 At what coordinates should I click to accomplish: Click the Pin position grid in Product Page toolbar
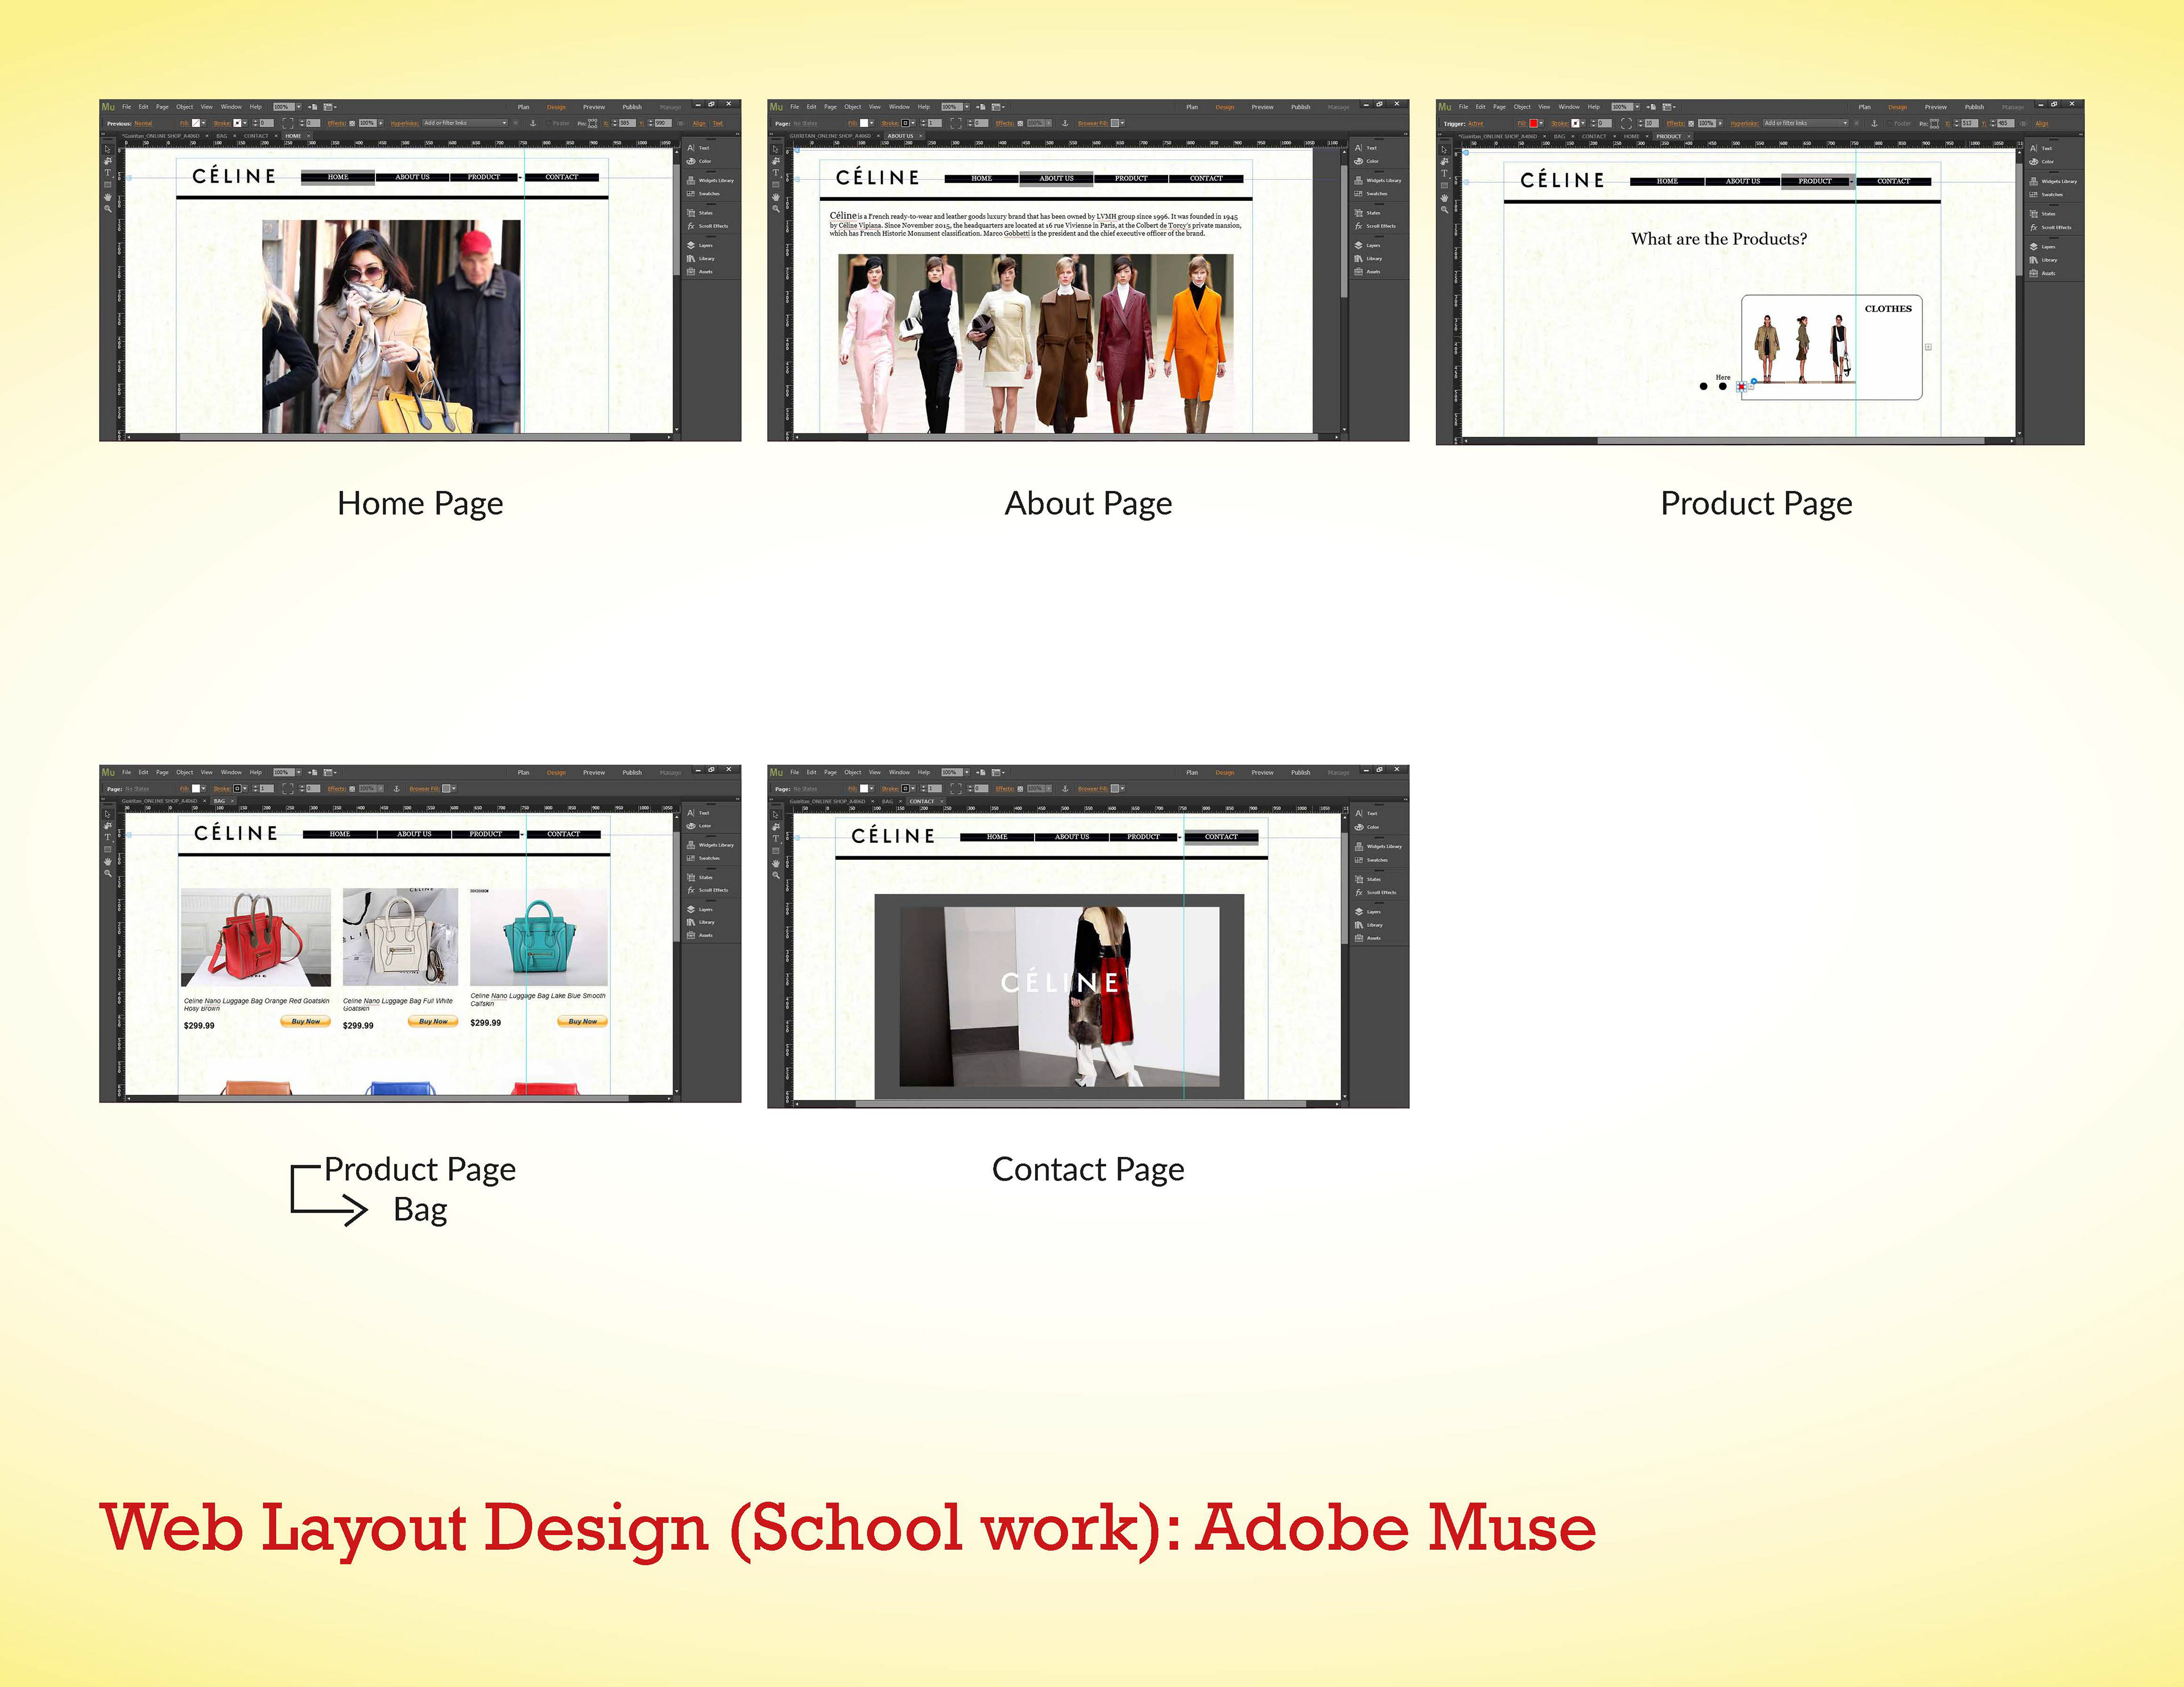(x=1934, y=123)
